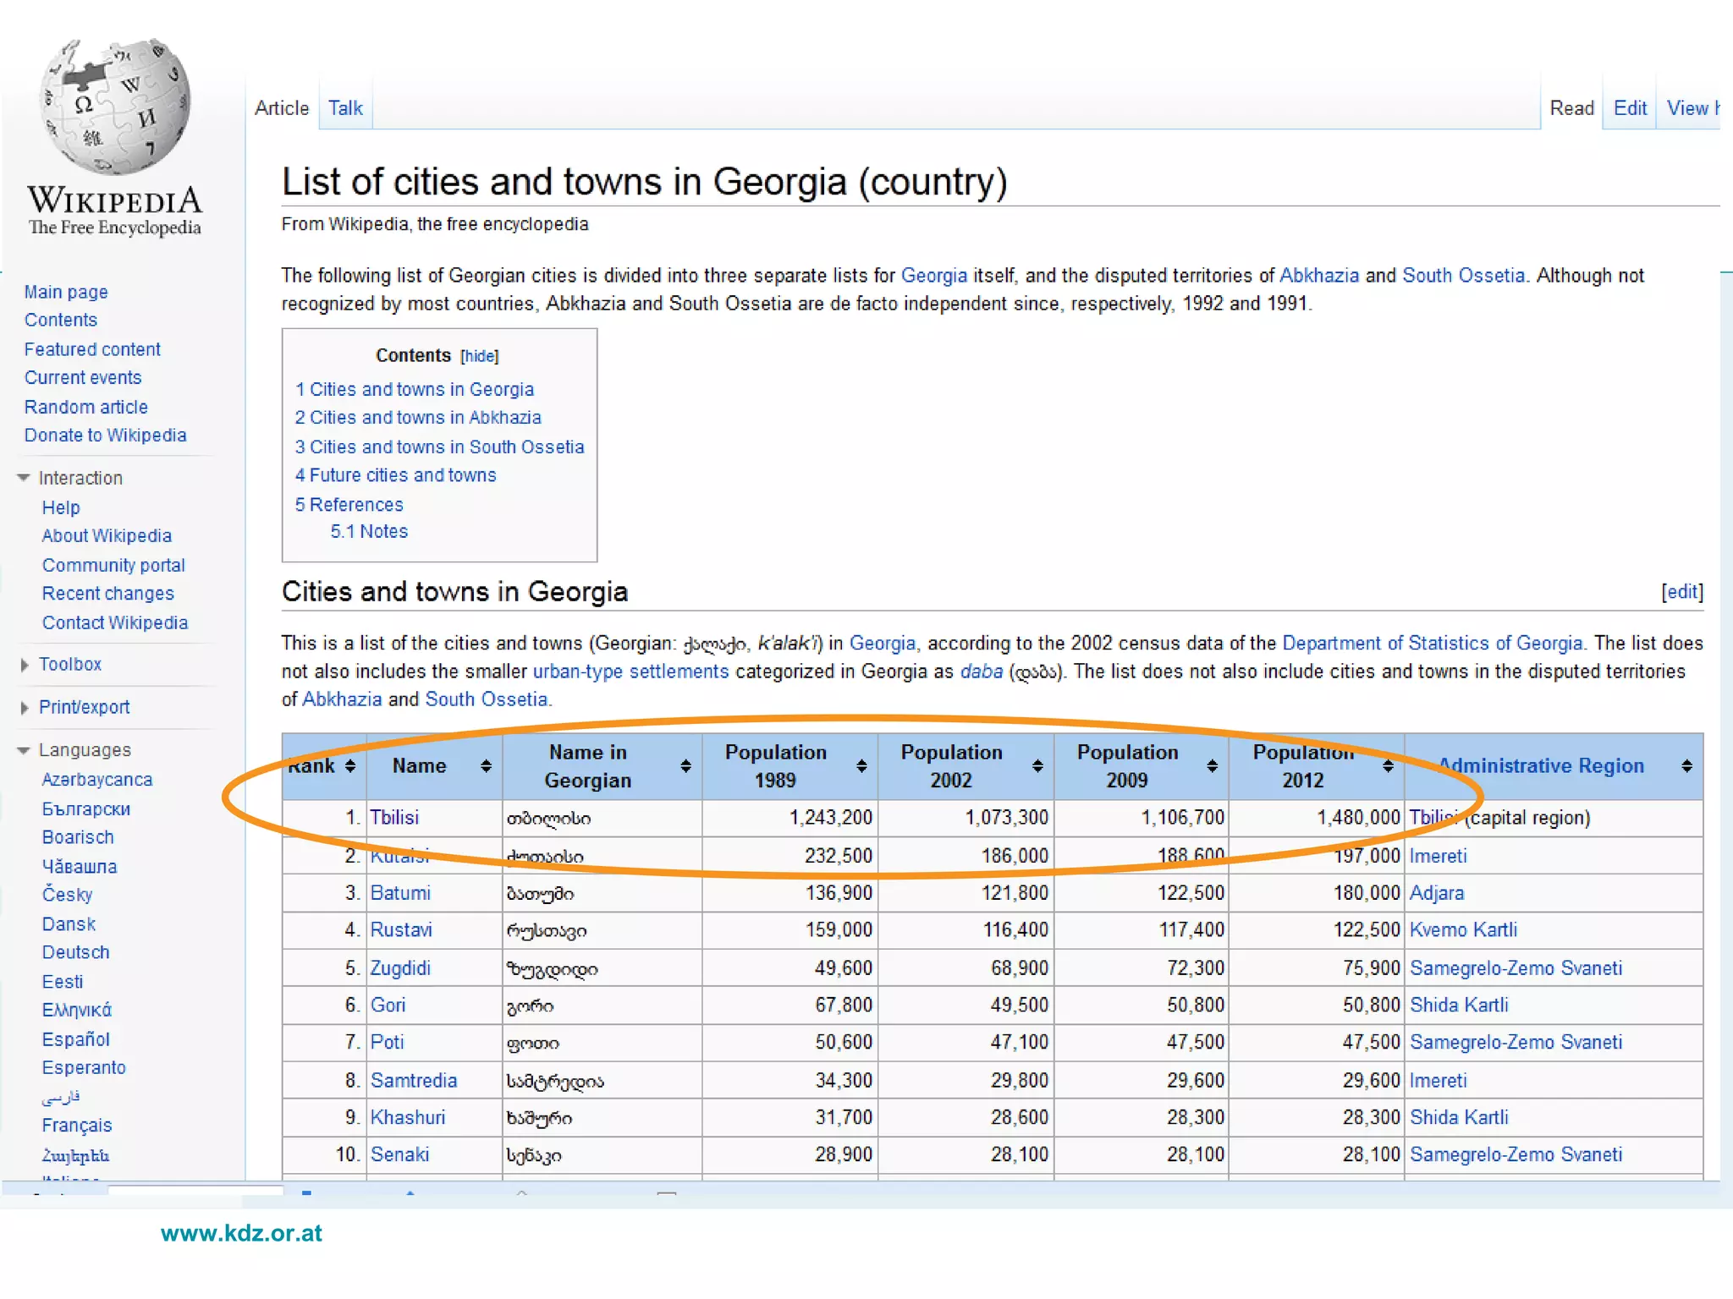Viewport: 1733px width, 1299px height.
Task: Sort table by Rank column arrows
Action: point(350,766)
